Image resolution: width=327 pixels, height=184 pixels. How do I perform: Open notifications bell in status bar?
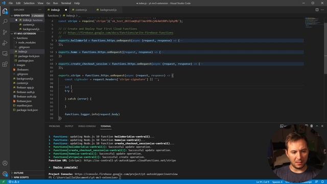click(x=322, y=182)
